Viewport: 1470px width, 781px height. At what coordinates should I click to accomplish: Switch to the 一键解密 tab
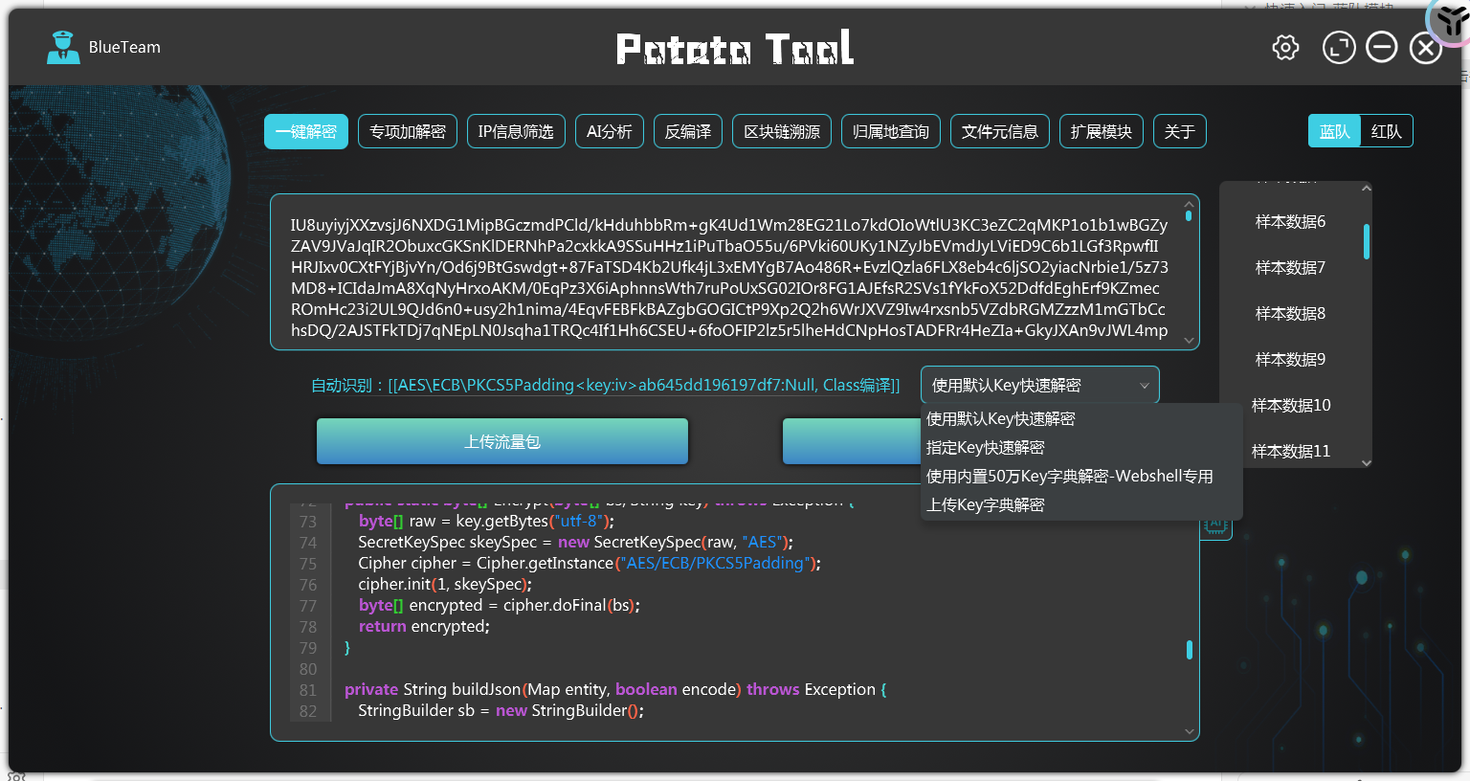point(306,131)
